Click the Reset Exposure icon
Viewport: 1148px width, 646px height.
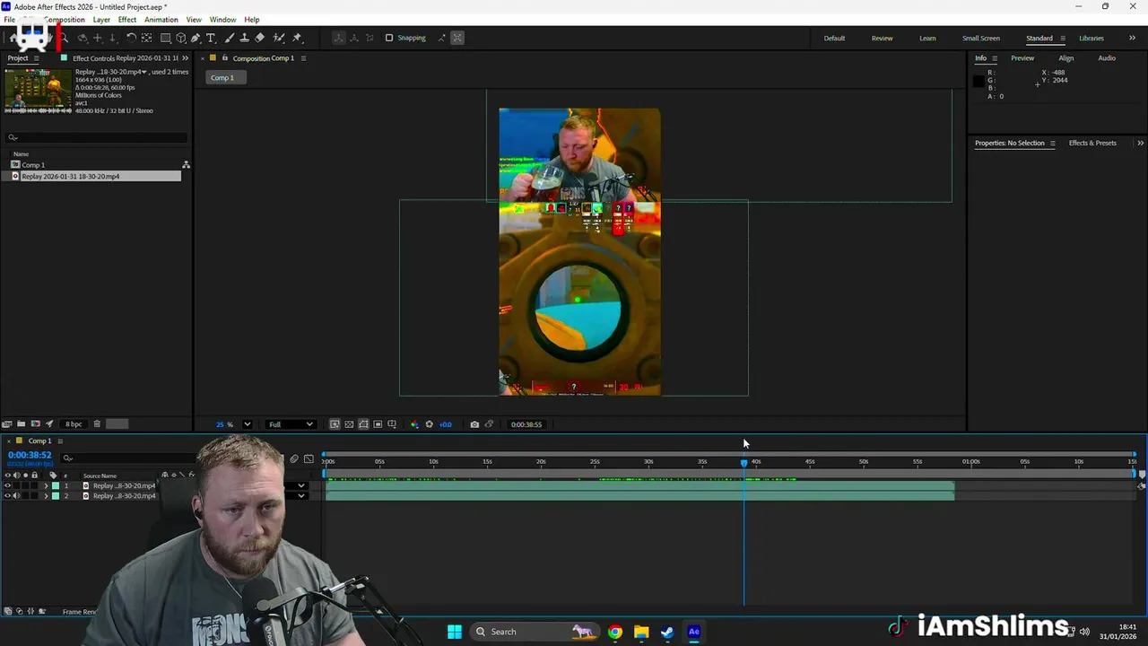coord(429,424)
